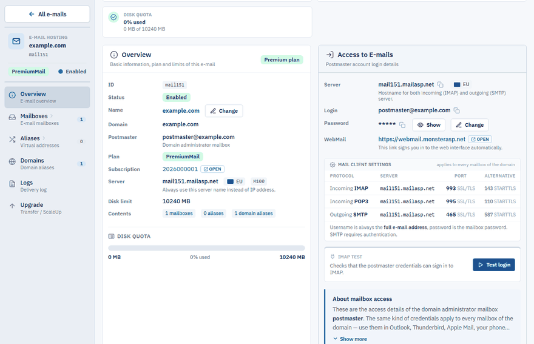Screen dimensions: 534x344
Task: Go to Upgrade Transfer / ScaleUp
Action: tap(47, 207)
